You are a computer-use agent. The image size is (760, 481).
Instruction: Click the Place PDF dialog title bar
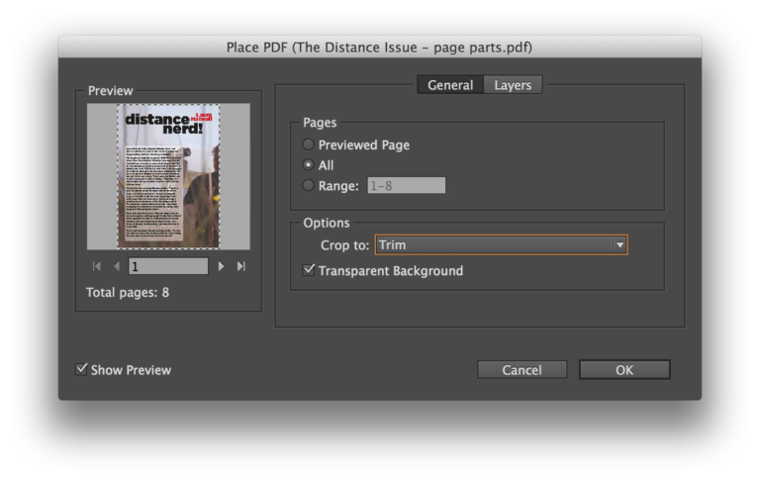point(380,47)
